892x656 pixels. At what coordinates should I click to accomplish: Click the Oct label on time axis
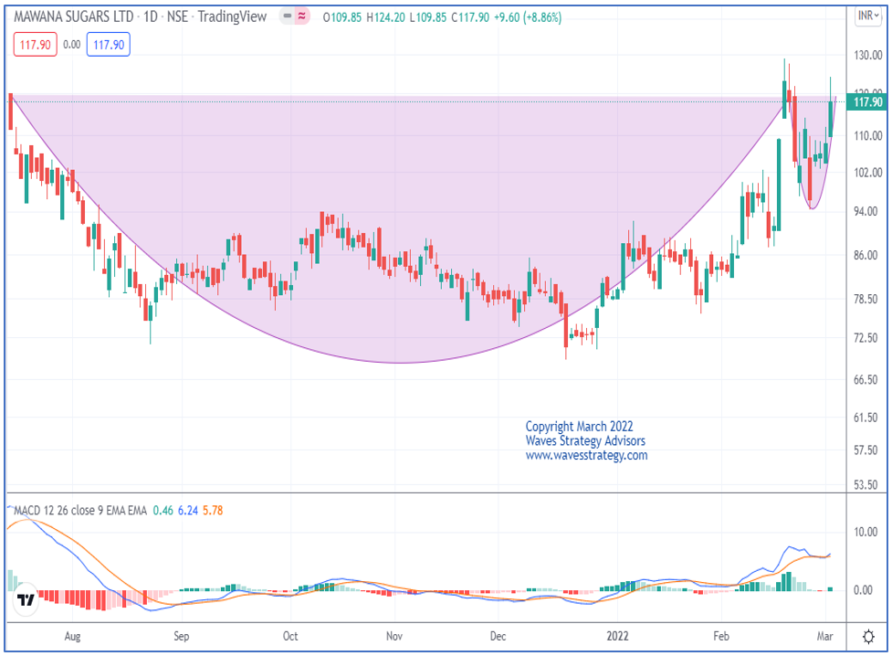(x=290, y=636)
